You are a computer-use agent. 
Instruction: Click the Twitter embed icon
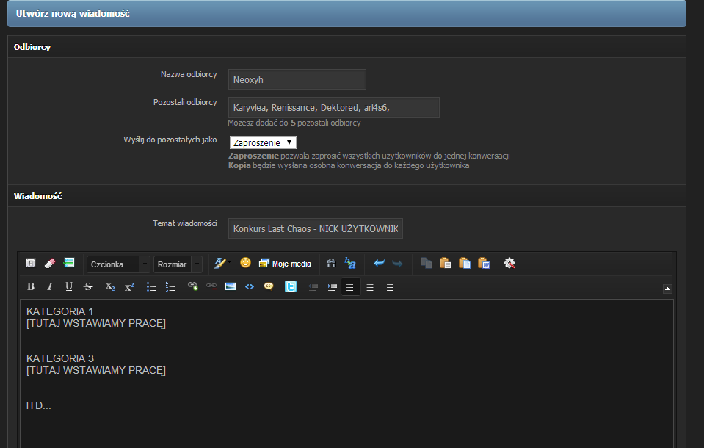tap(291, 286)
